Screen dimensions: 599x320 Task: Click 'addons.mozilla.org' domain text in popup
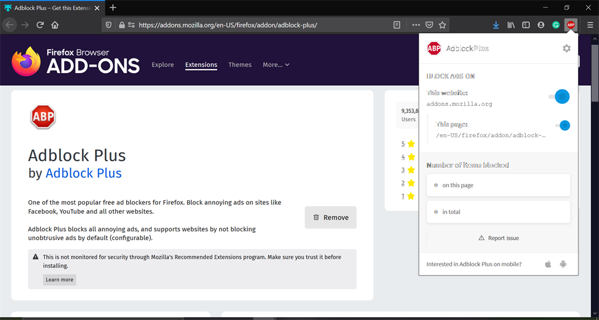tap(459, 104)
